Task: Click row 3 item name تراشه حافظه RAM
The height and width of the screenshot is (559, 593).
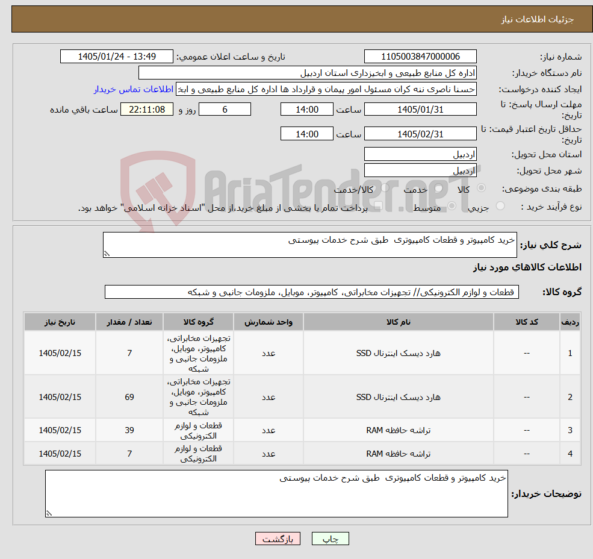Action: pyautogui.click(x=398, y=430)
